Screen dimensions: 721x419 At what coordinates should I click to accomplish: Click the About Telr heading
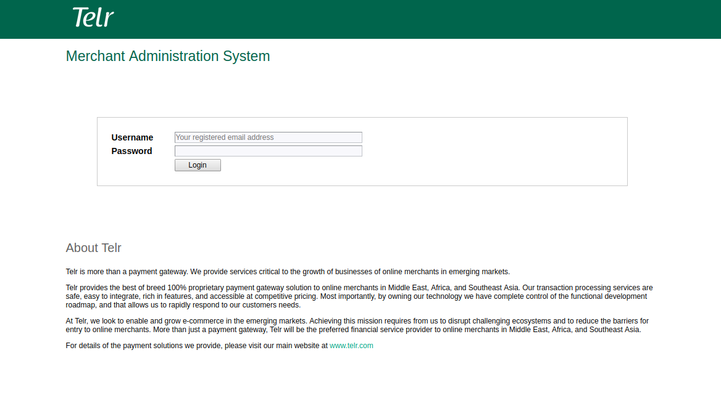tap(93, 248)
